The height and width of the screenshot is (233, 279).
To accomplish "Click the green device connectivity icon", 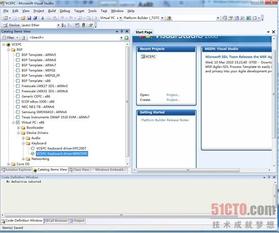I will 83,25.
